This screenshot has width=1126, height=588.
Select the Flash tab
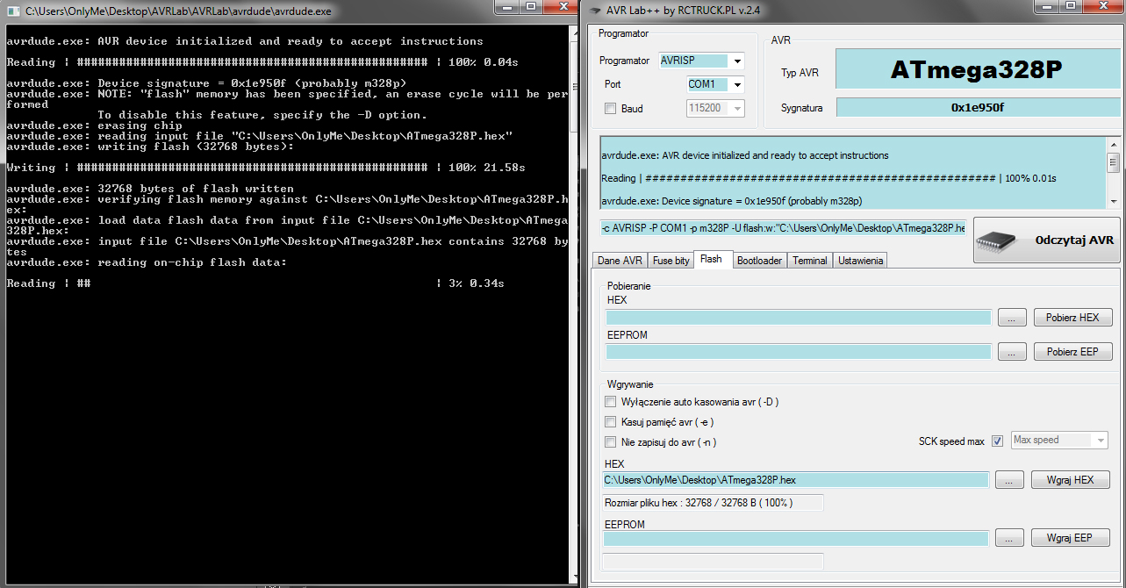[x=712, y=259]
